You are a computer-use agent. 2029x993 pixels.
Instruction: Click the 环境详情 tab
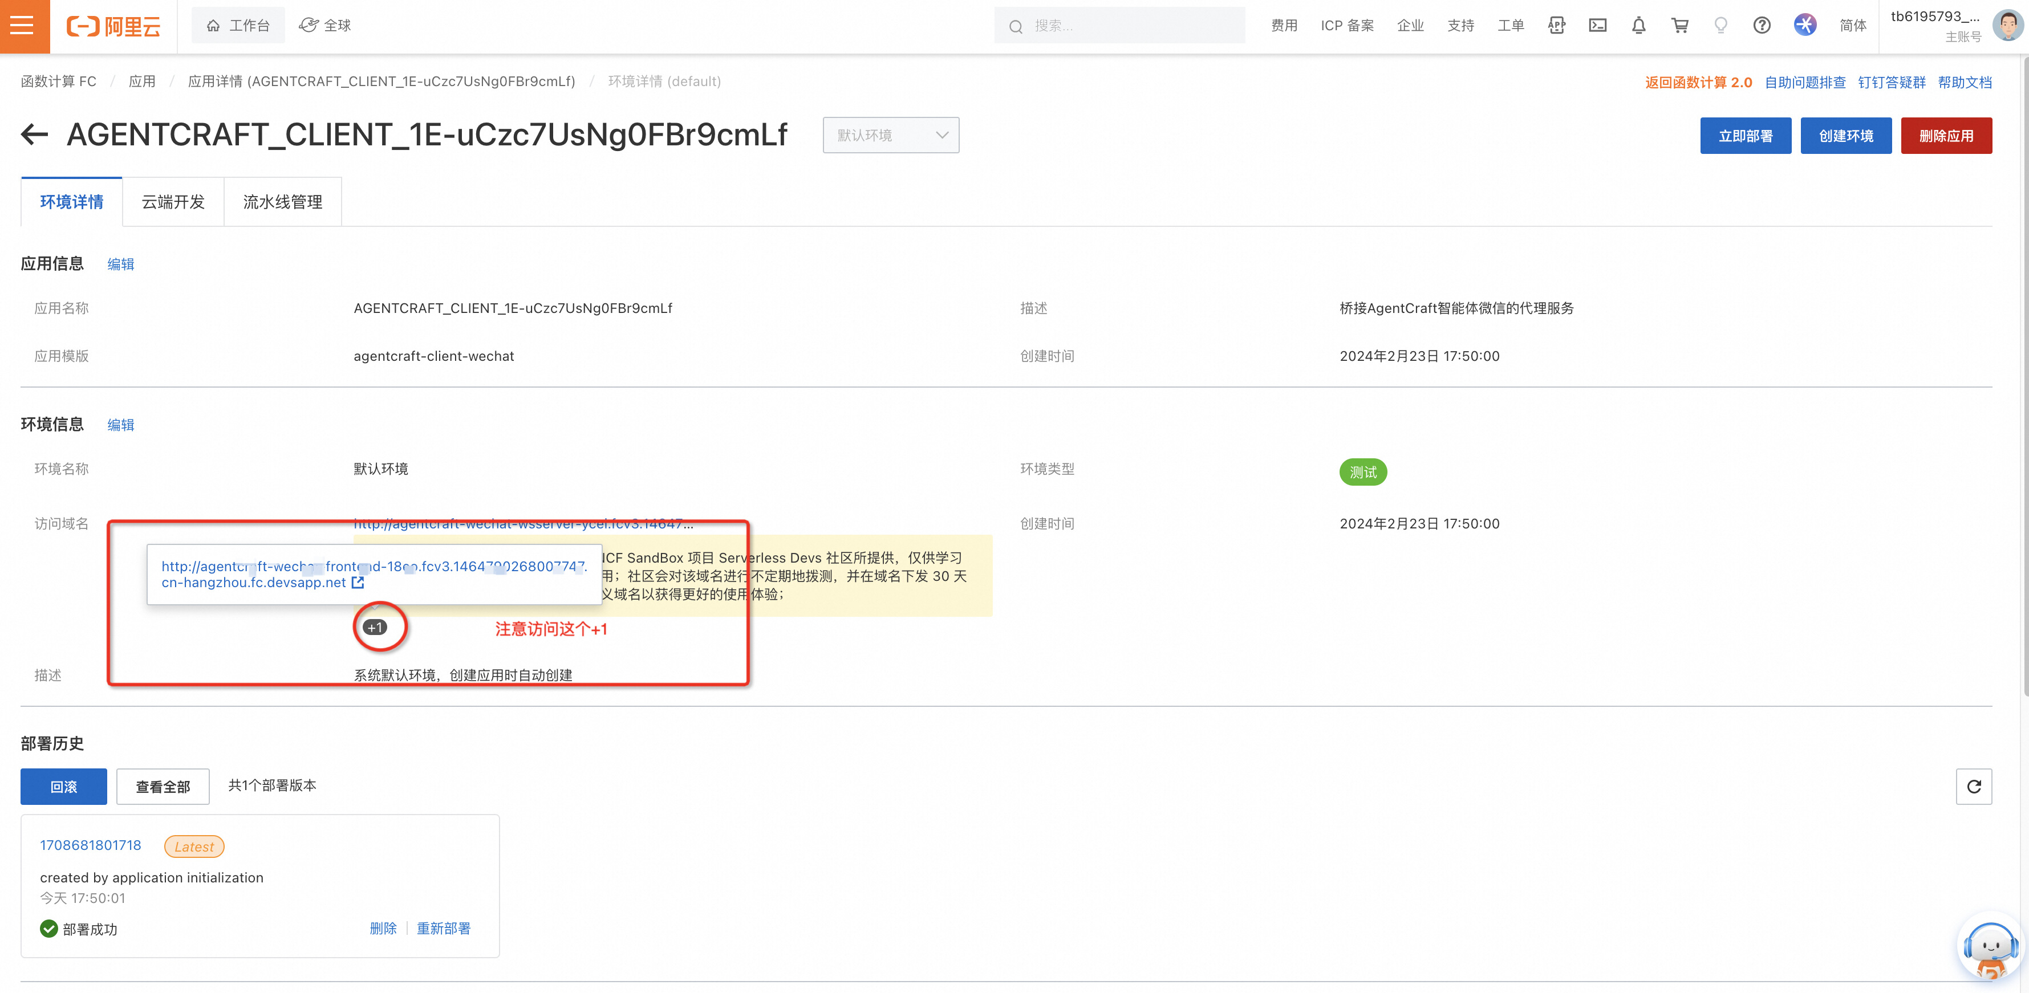(x=71, y=203)
